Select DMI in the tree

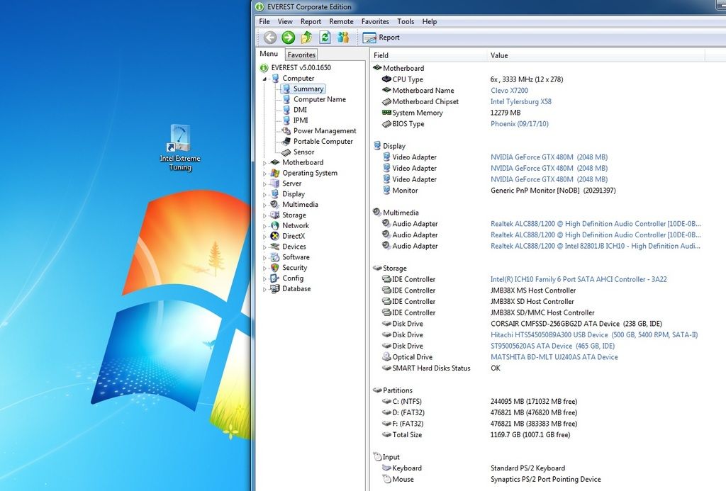[300, 110]
